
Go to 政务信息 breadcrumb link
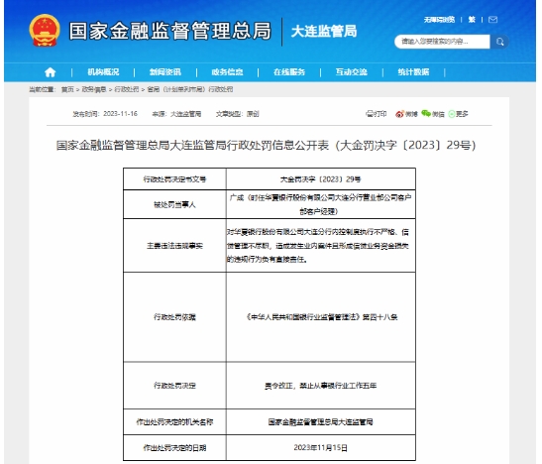point(94,89)
